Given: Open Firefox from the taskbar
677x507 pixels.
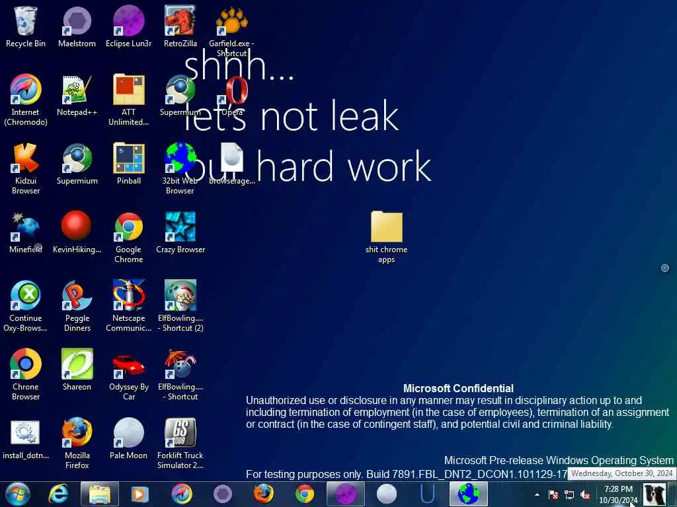Looking at the screenshot, I should (263, 494).
